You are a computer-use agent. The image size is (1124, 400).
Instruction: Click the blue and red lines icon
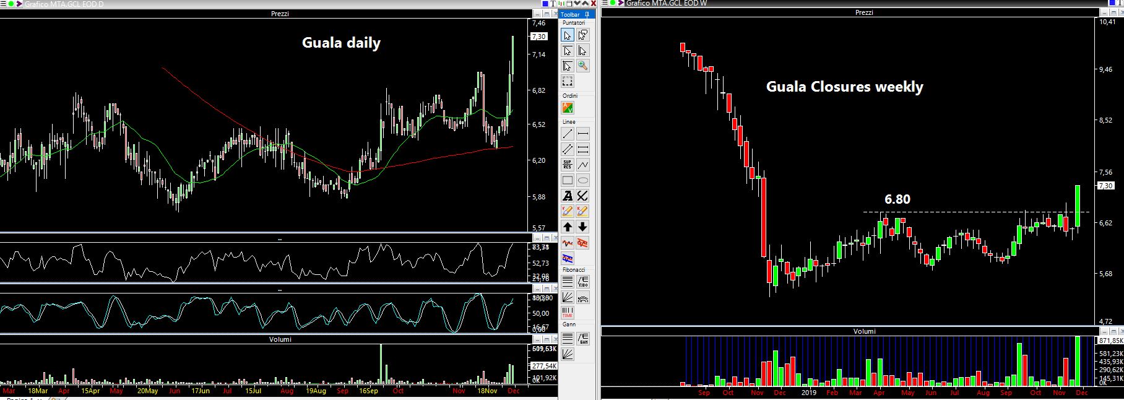[568, 258]
